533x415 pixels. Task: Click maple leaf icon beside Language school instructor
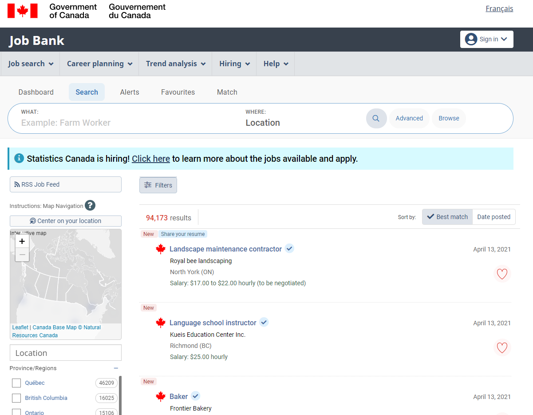(161, 323)
